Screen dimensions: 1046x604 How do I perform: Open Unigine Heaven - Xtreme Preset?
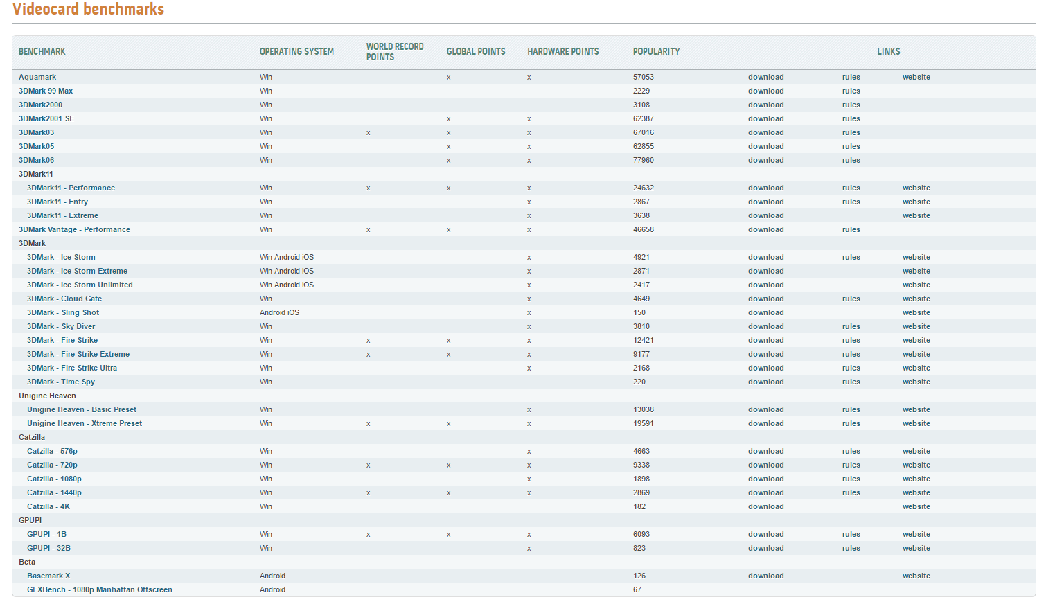[x=85, y=423]
